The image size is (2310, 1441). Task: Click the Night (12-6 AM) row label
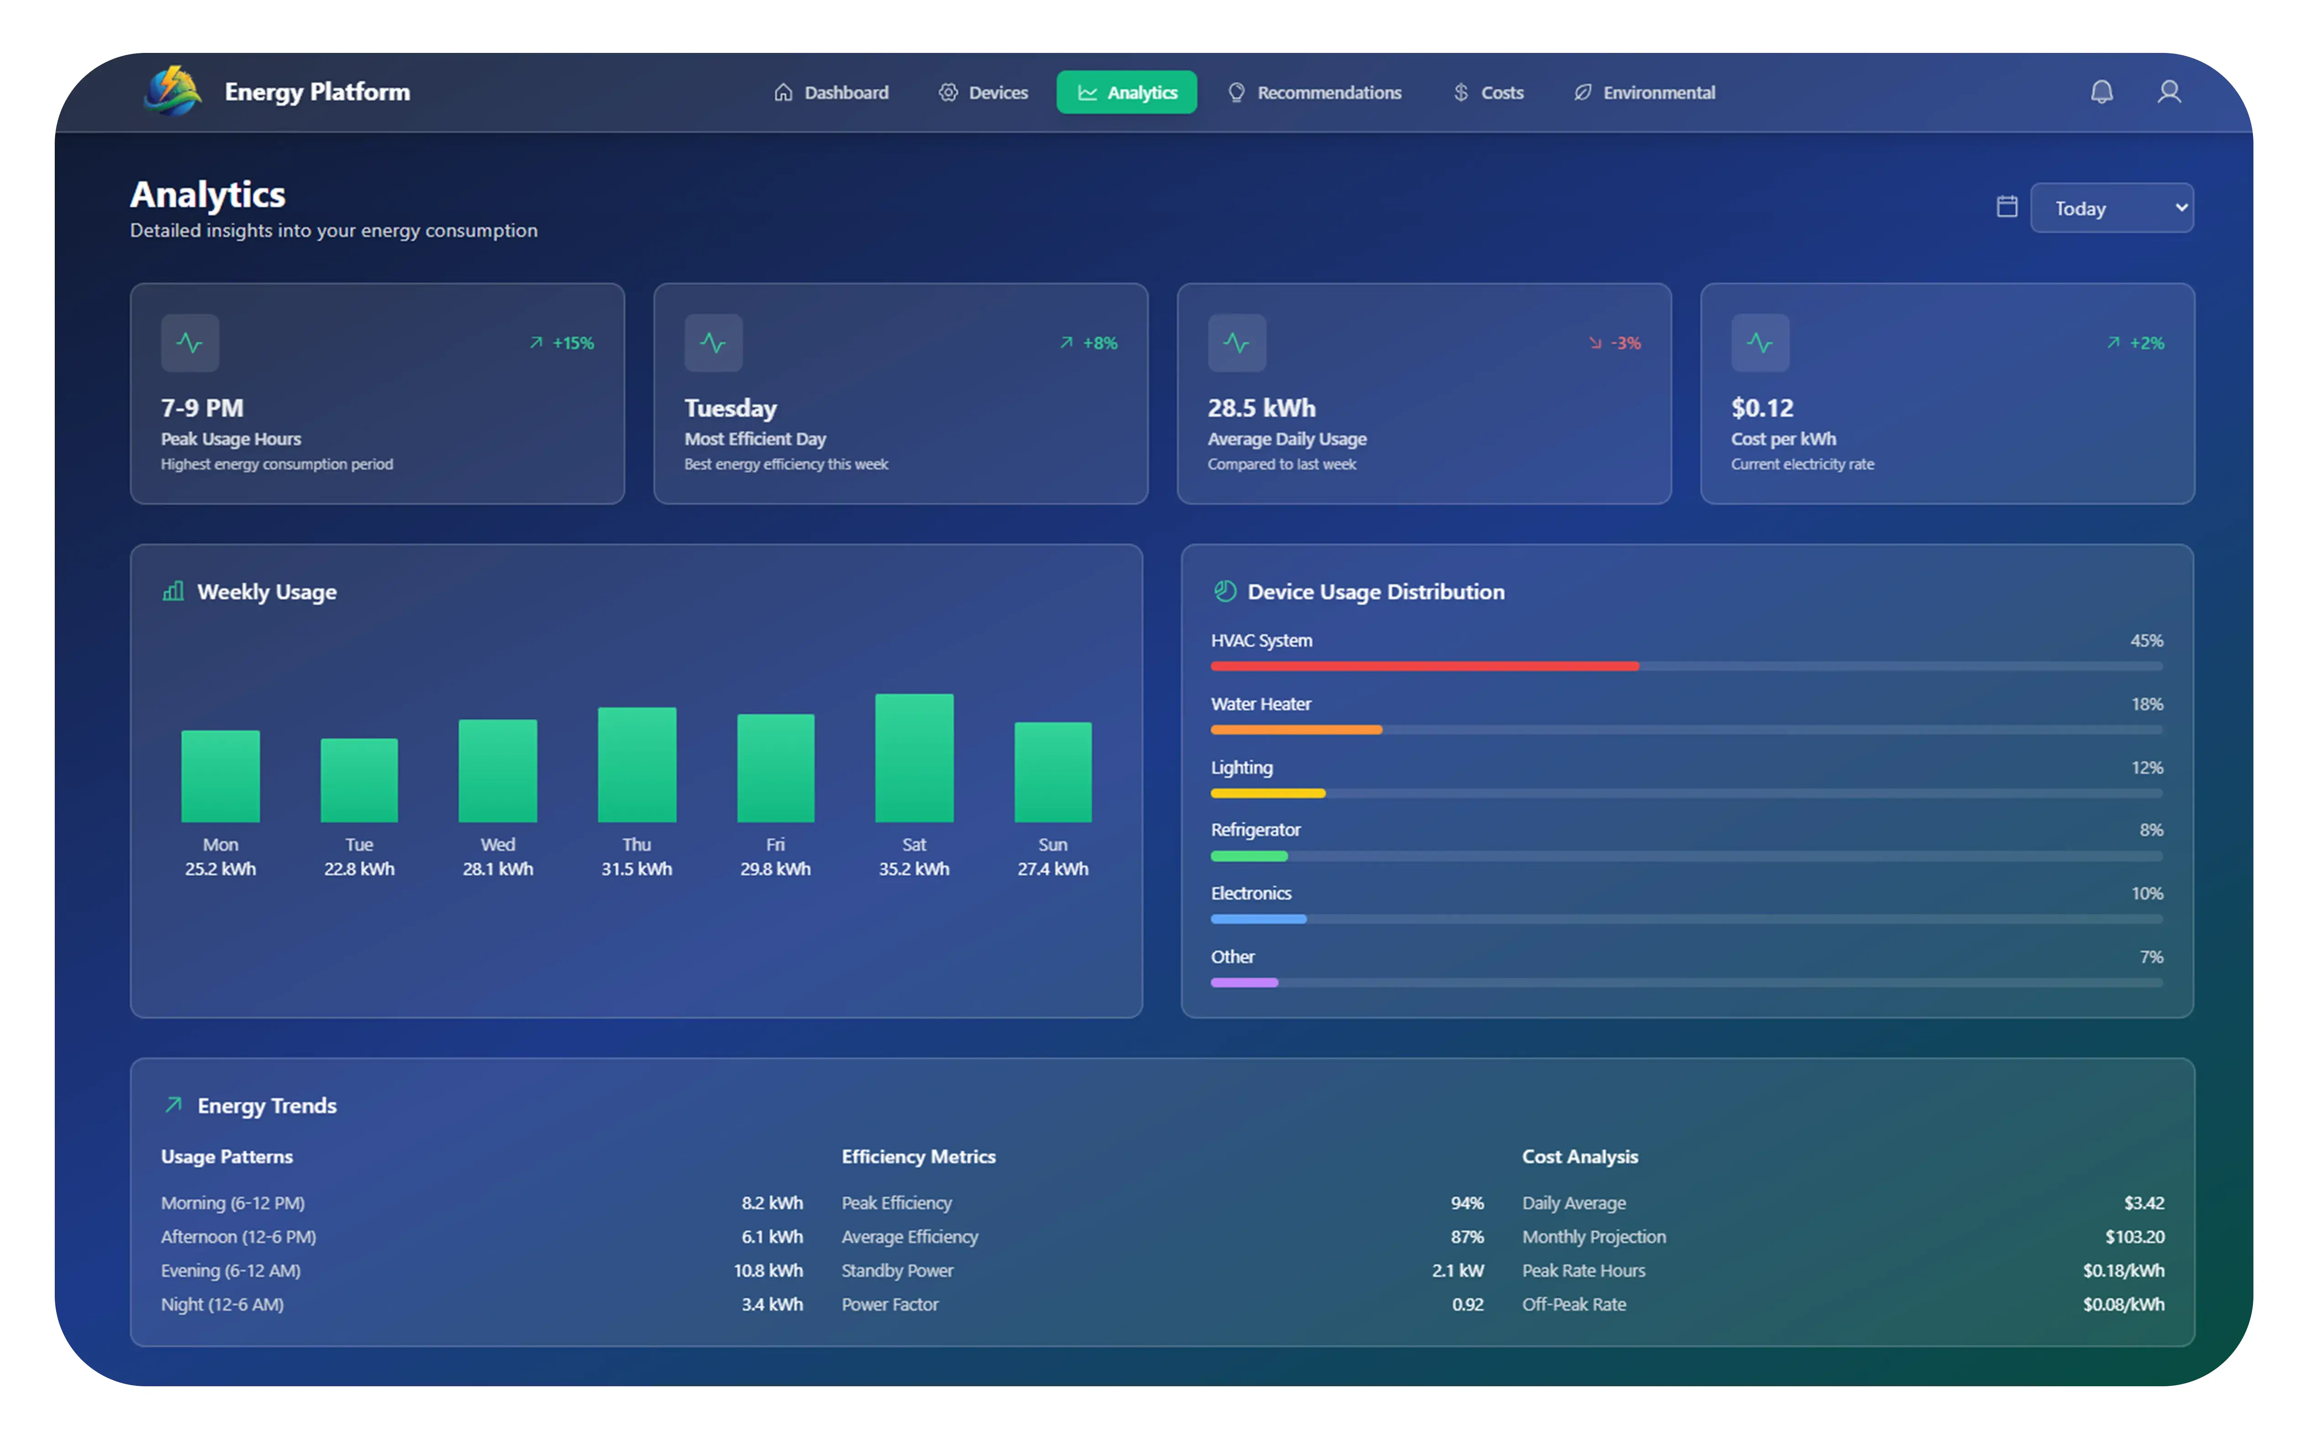coord(222,1304)
